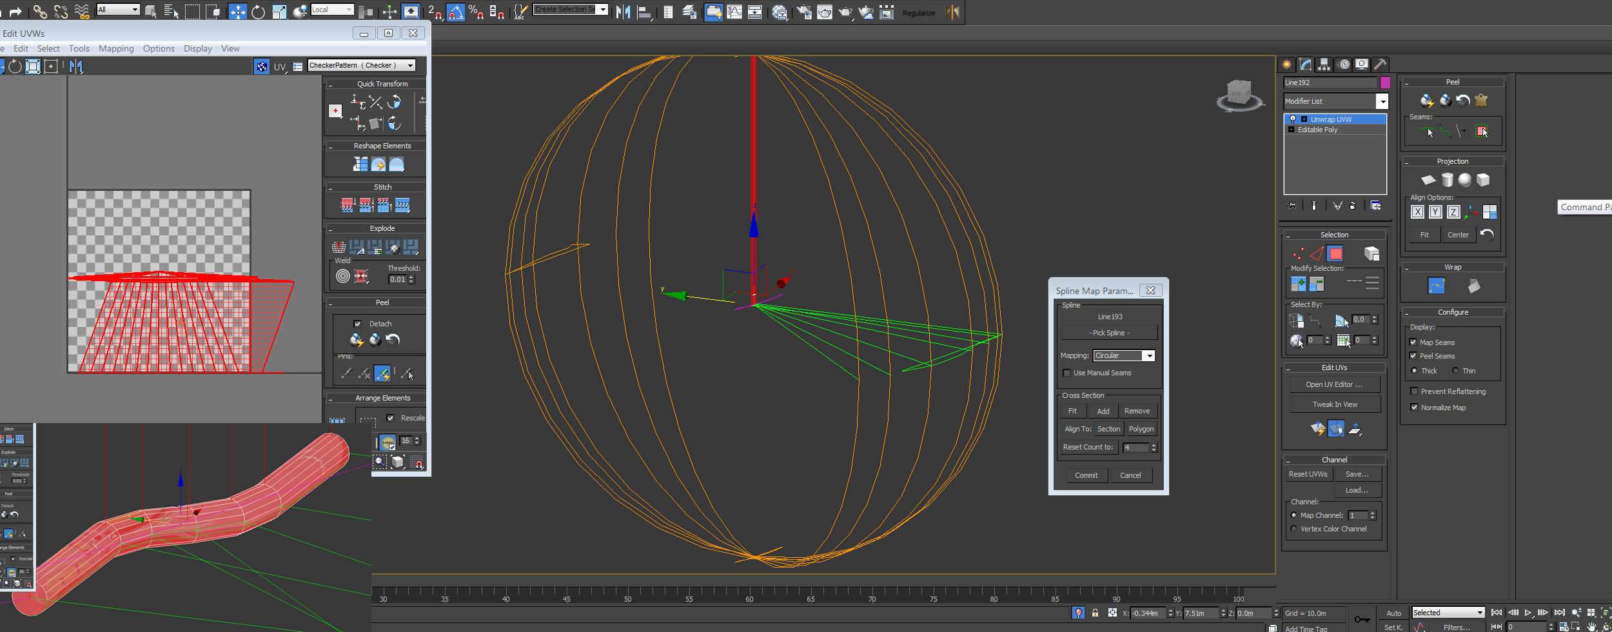Viewport: 1612px width, 632px height.
Task: Click the Align to X button
Action: tap(1417, 212)
